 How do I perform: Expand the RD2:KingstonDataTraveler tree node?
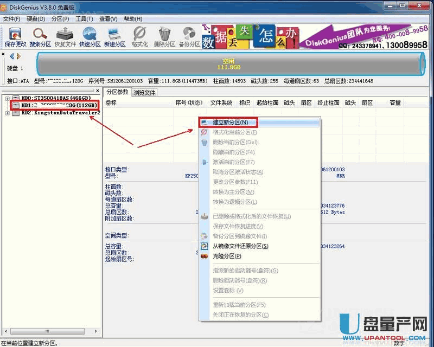tap(7, 113)
